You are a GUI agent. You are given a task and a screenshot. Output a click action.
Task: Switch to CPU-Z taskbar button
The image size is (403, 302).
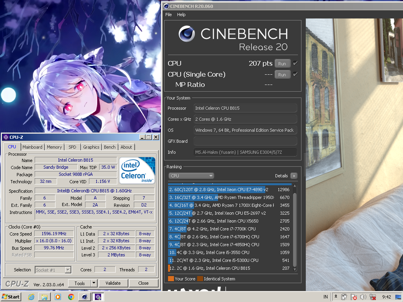point(98,297)
